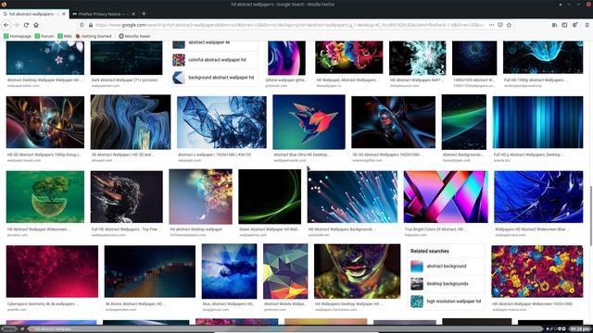Choose 'abstract background' related search
This screenshot has width=593, height=333.
click(446, 266)
